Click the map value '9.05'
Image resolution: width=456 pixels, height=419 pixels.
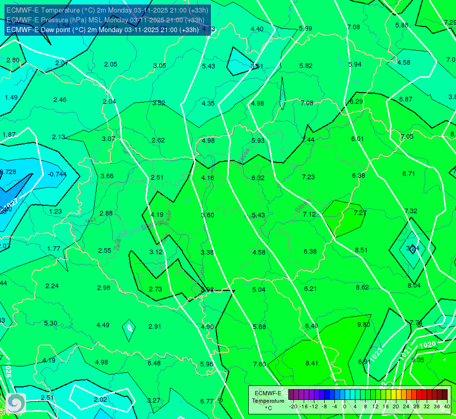point(418,360)
